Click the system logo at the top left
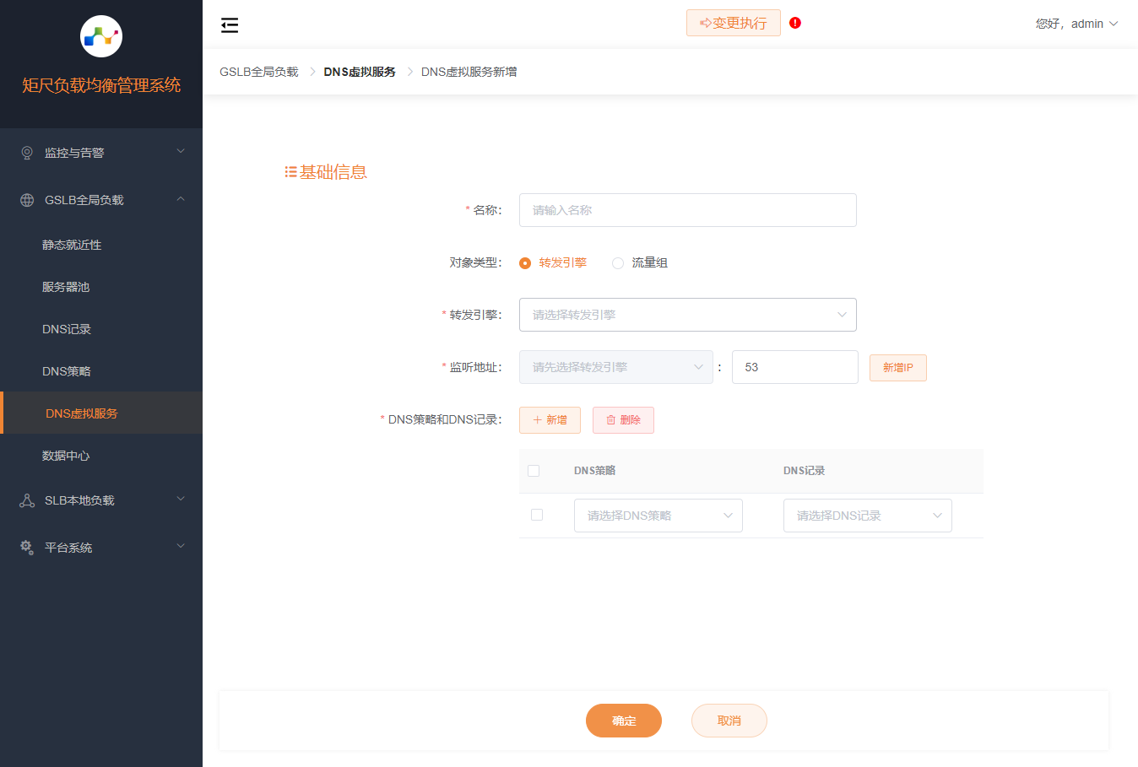This screenshot has width=1138, height=767. click(x=101, y=36)
